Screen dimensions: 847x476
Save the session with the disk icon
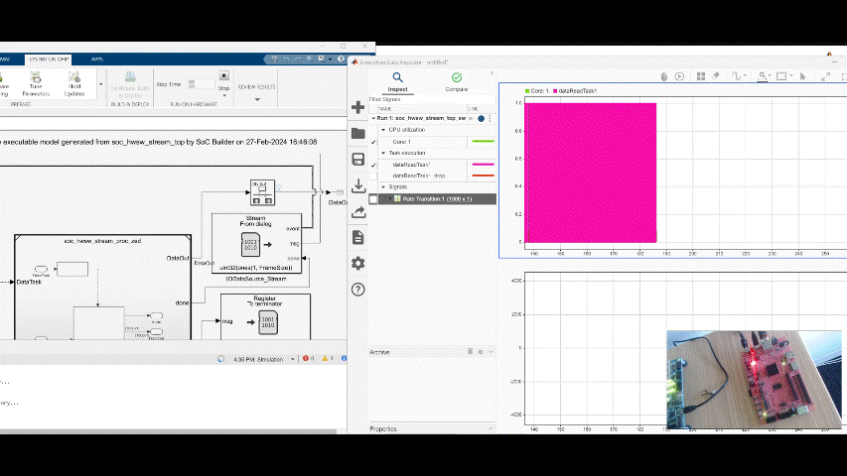(358, 160)
